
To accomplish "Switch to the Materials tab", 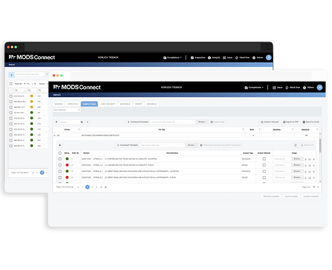I will click(x=125, y=104).
